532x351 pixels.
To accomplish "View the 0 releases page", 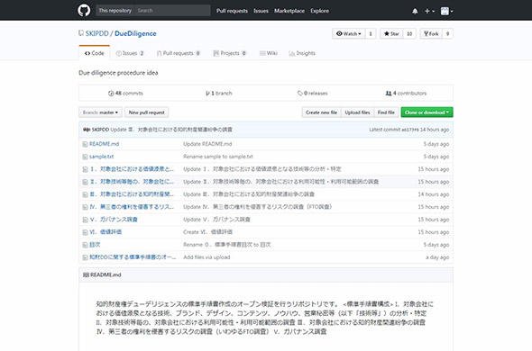I will 313,94.
